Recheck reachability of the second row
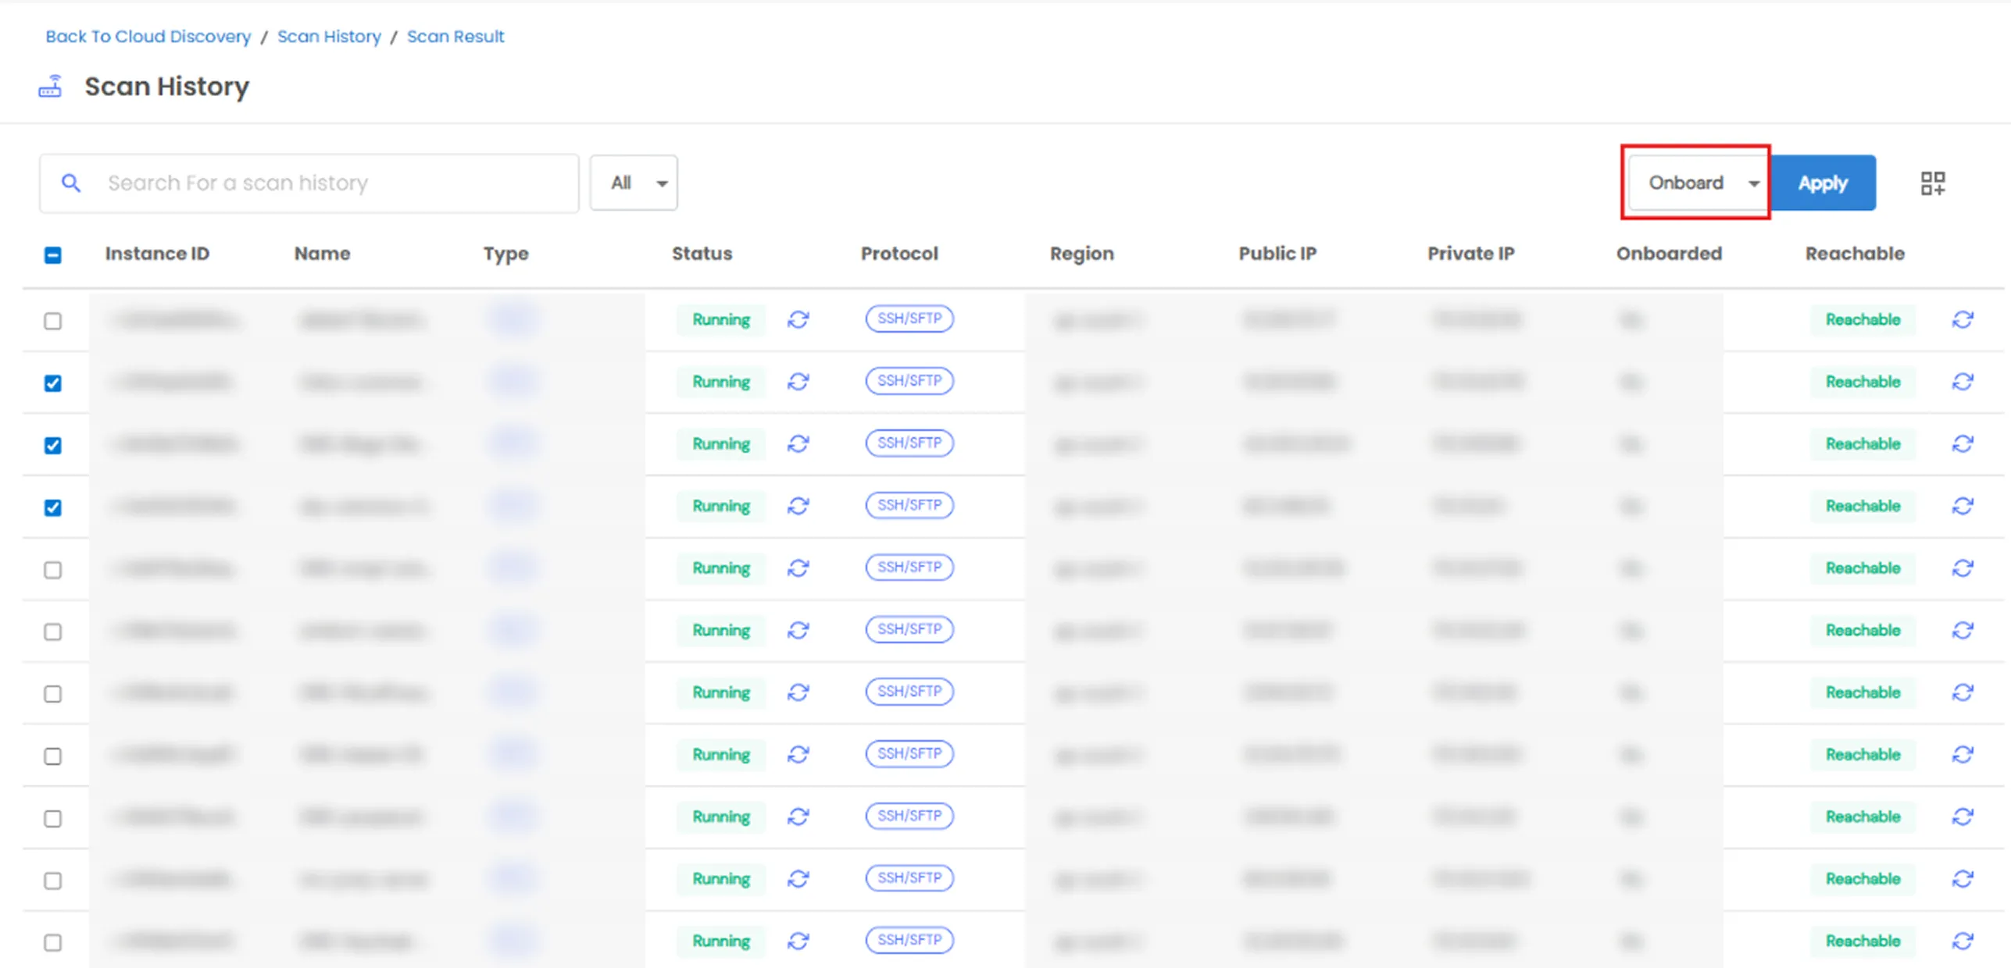Viewport: 2011px width, 968px height. pyautogui.click(x=1963, y=382)
